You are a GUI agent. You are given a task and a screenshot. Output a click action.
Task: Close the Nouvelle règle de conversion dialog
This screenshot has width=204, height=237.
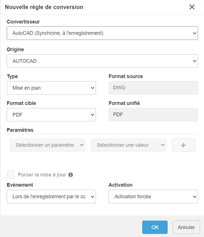click(x=192, y=7)
